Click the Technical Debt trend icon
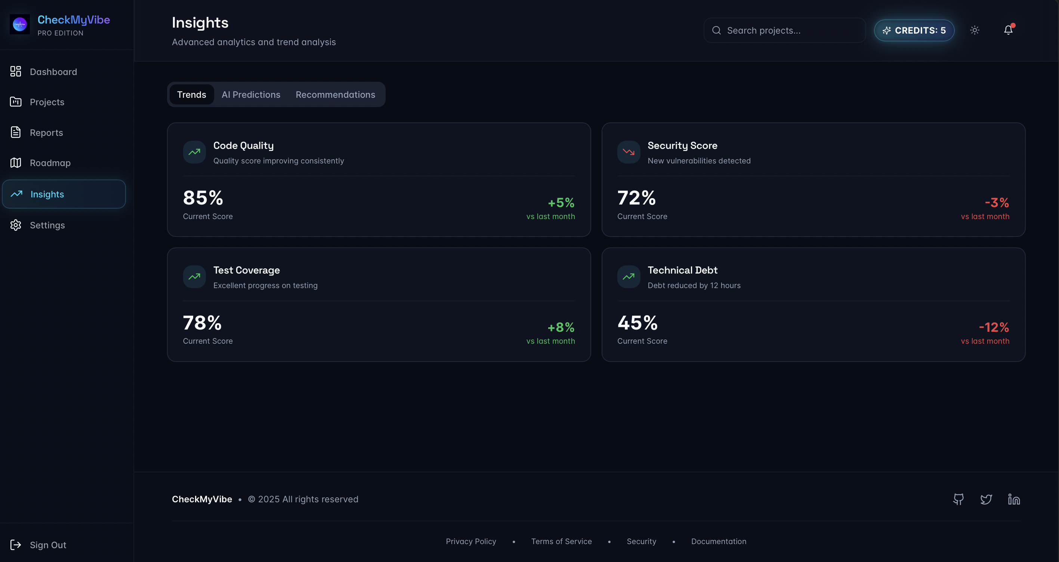 pos(628,277)
